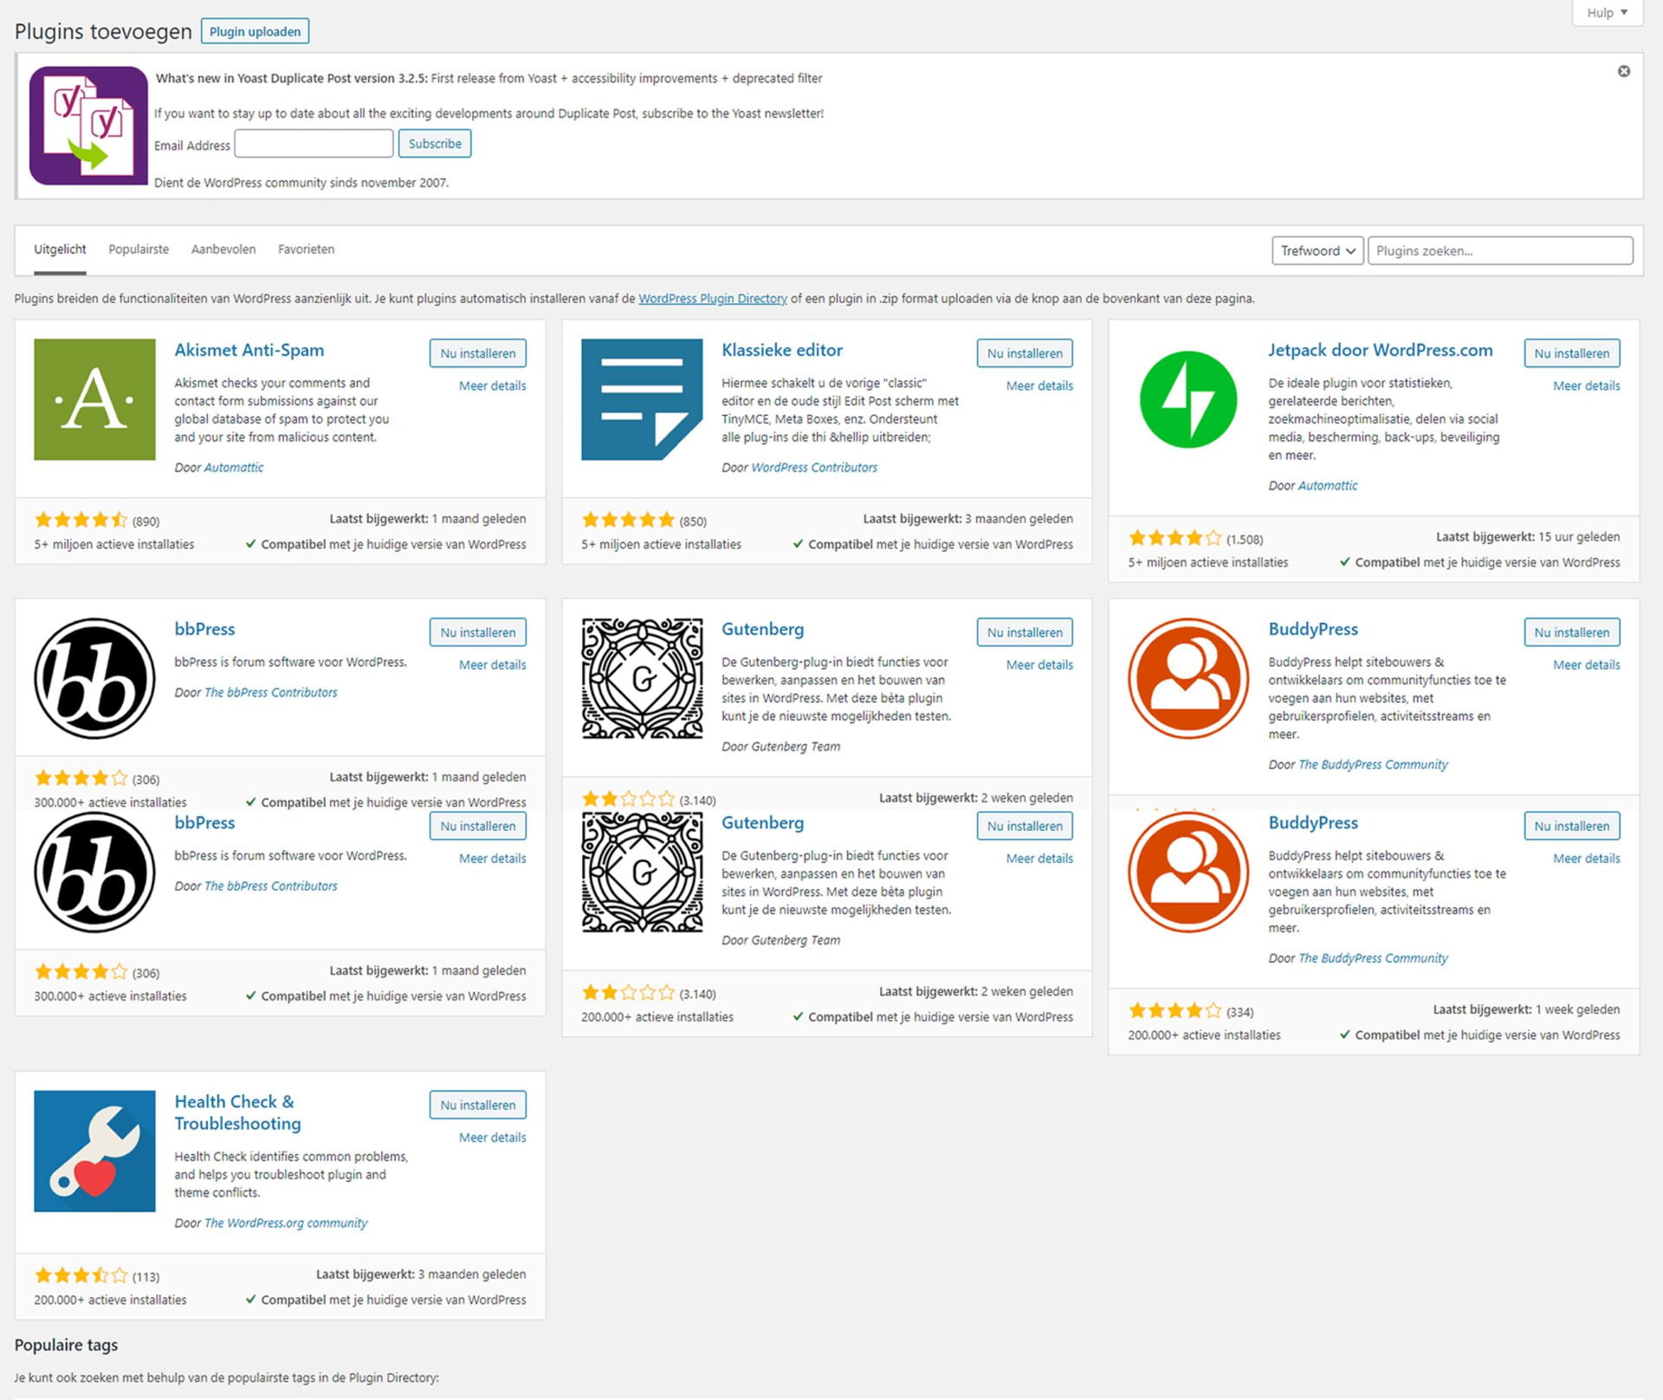
Task: Open the Trefwoord search type dropdown
Action: (1317, 250)
